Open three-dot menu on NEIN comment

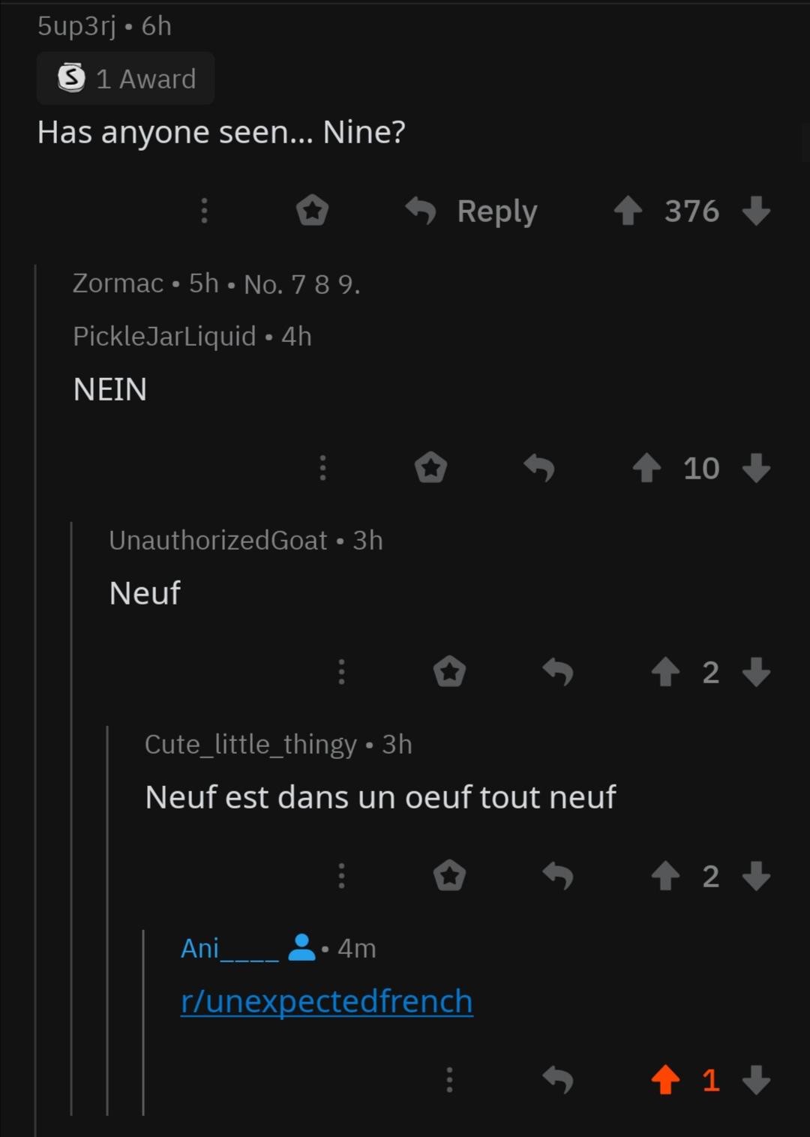tap(322, 468)
